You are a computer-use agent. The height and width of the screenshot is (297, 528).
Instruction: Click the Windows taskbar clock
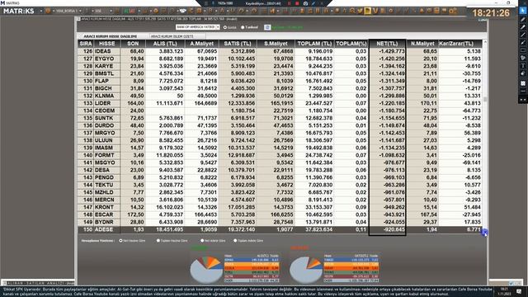pyautogui.click(x=504, y=291)
